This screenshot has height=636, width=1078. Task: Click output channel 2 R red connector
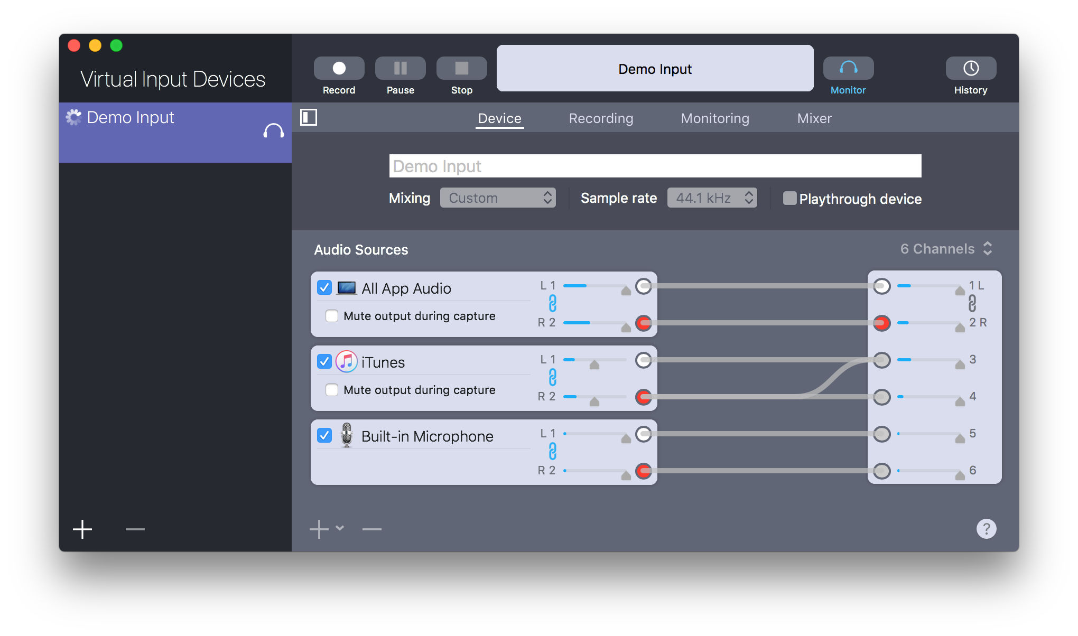click(881, 323)
